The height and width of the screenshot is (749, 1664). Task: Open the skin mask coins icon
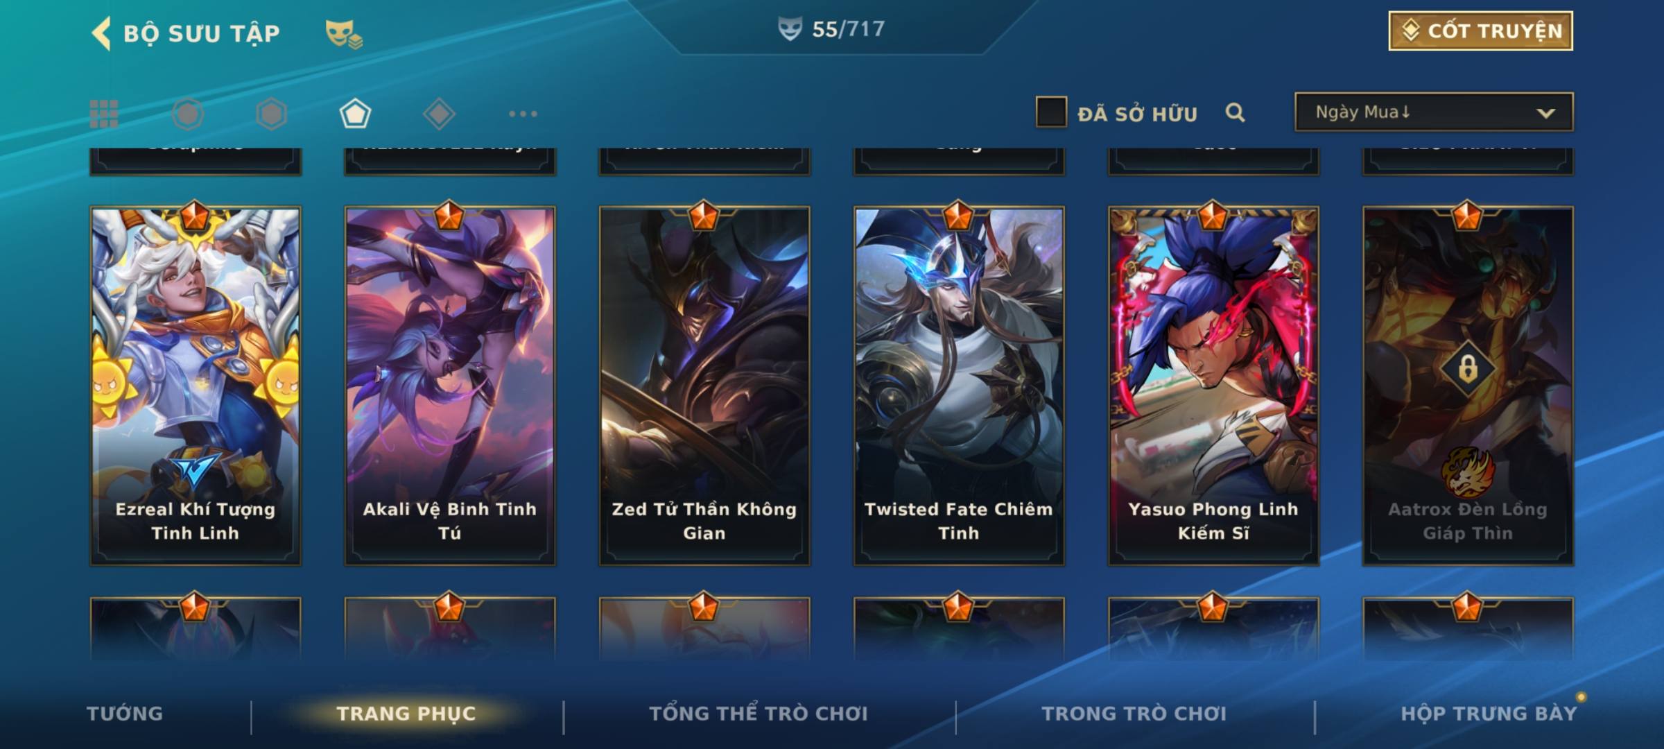pyautogui.click(x=344, y=33)
